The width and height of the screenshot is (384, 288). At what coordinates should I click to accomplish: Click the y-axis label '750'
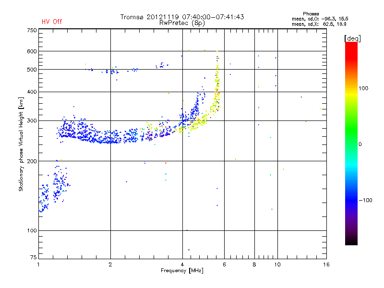point(32,30)
